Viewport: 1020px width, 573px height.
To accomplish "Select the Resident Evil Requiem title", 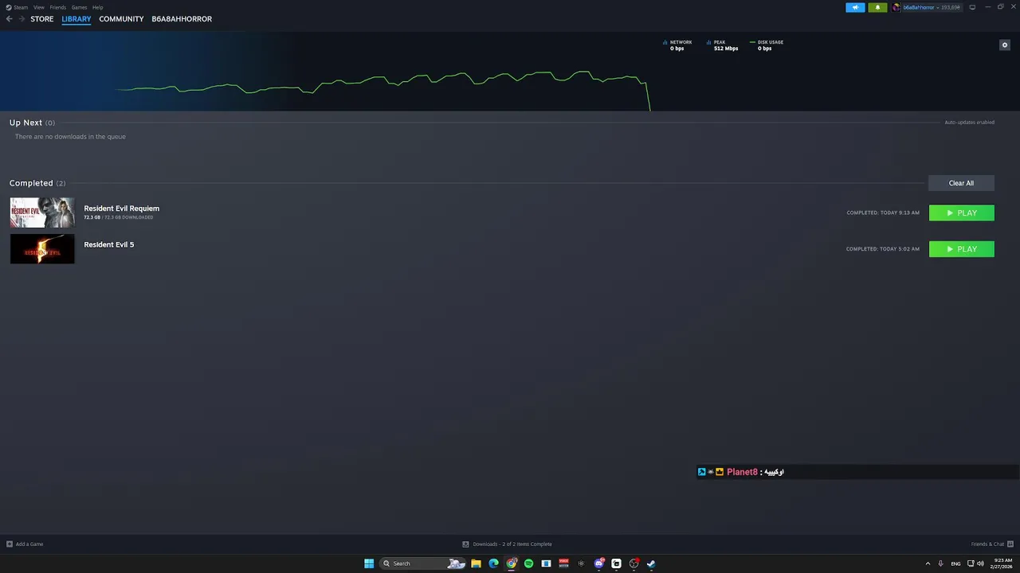I will tap(122, 209).
